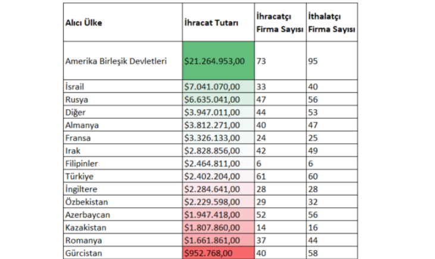This screenshot has height=259, width=435.
Task: Select the Filipinler row label
Action: (x=83, y=163)
